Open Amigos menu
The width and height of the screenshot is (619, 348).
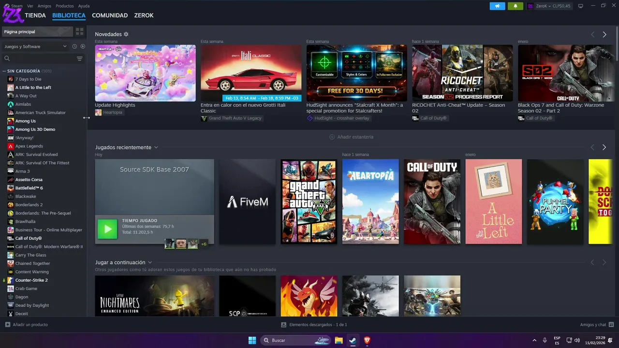point(44,6)
